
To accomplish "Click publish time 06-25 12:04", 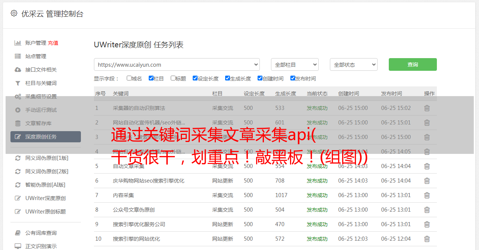I will pyautogui.click(x=396, y=239).
